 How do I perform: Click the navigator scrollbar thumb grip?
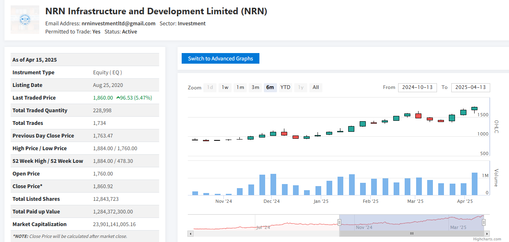pyautogui.click(x=412, y=233)
